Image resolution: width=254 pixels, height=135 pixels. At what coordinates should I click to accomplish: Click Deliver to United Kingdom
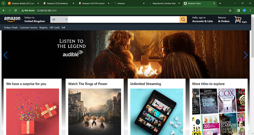point(35,19)
